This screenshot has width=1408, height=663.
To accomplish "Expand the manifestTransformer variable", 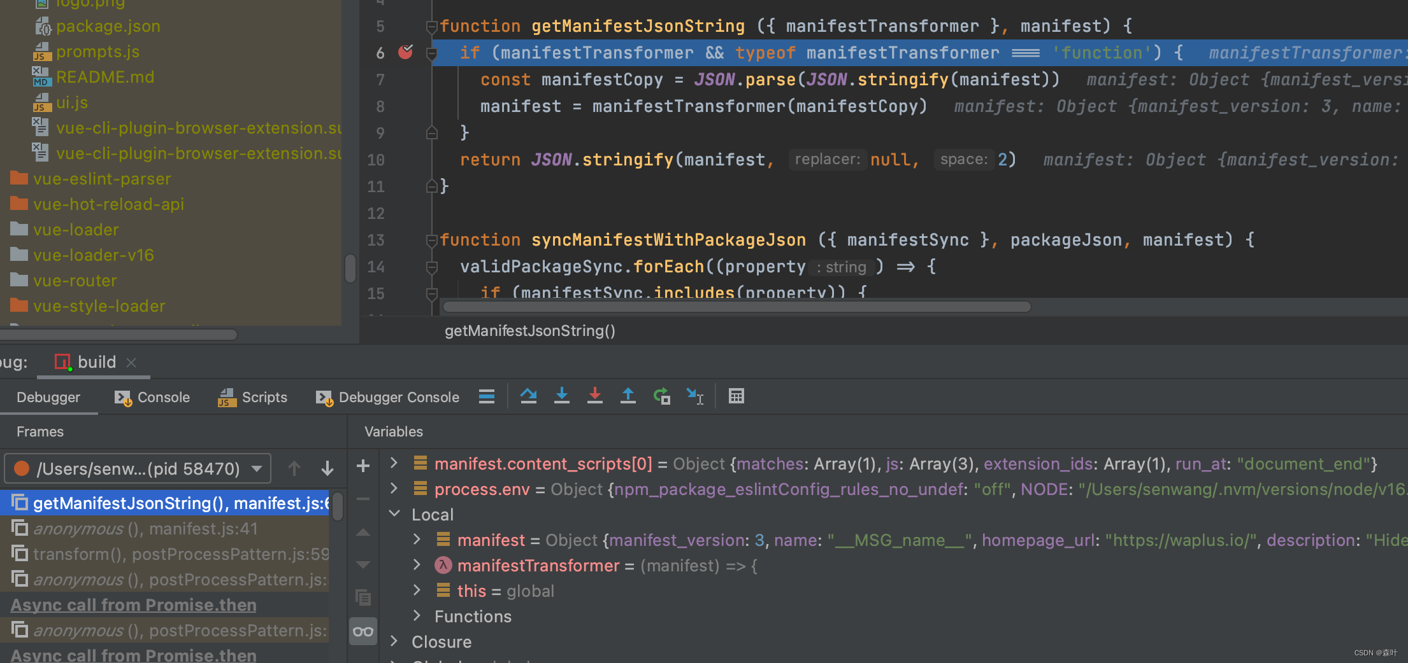I will pyautogui.click(x=417, y=565).
